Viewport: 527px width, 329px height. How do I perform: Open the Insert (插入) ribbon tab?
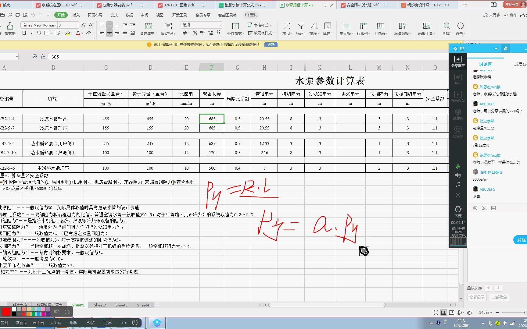pyautogui.click(x=76, y=15)
